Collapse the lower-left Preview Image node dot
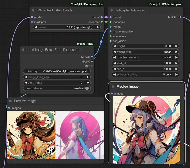Screen dimensions: 190x168 coord(11,101)
